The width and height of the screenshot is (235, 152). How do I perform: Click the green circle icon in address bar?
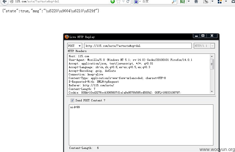point(113,2)
